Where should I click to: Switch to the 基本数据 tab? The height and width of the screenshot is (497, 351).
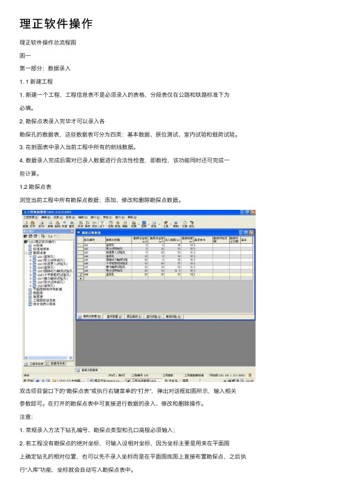click(114, 316)
